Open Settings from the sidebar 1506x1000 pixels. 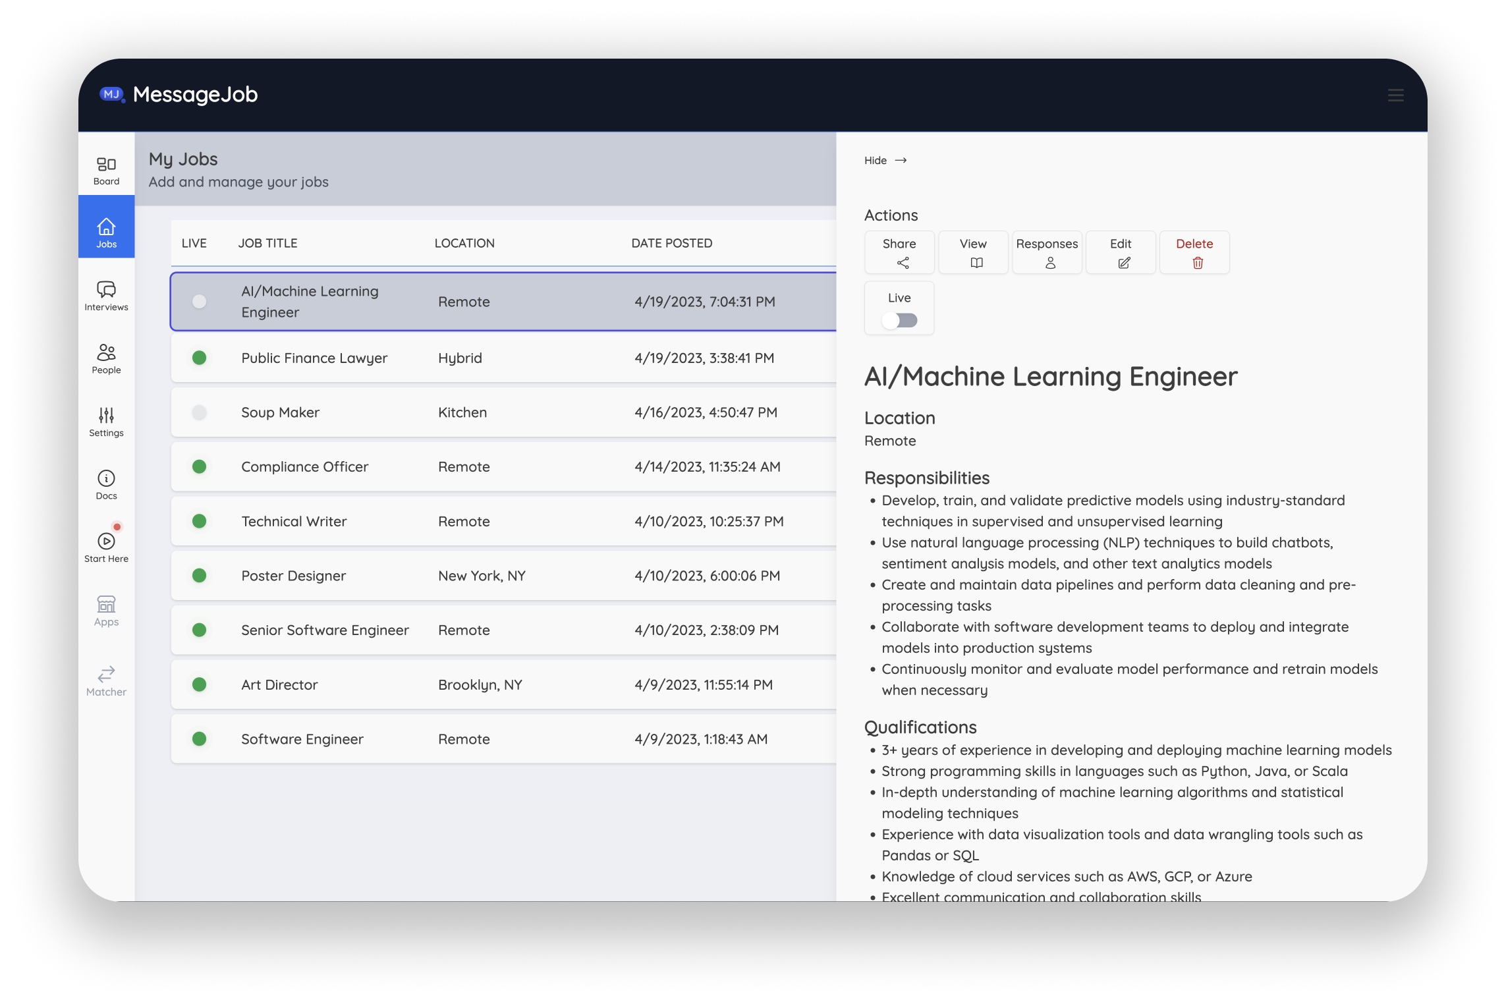coord(106,422)
